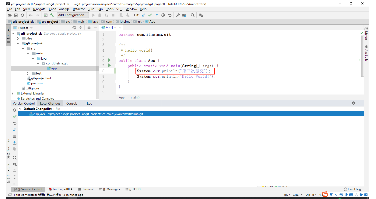The width and height of the screenshot is (376, 199).
Task: Click Shelve/Unshelve download icon in Version Control
Action: 15,143
